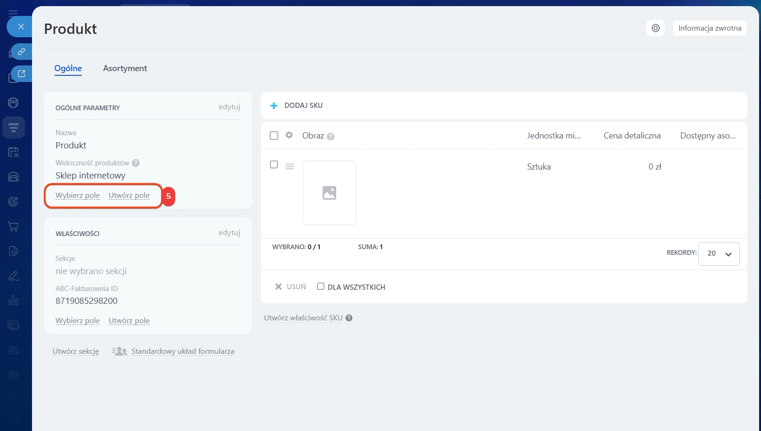The image size is (761, 431).
Task: Switch to the Asortyment tab
Action: 125,68
